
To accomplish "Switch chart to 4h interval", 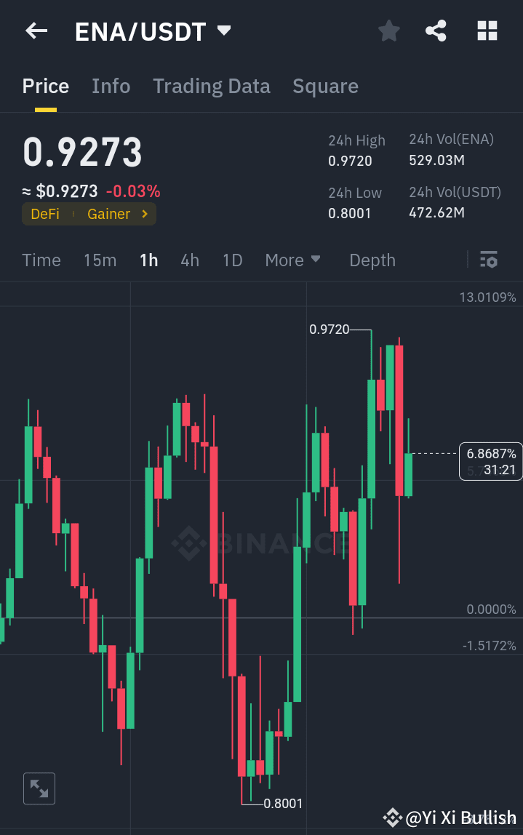I will point(190,260).
